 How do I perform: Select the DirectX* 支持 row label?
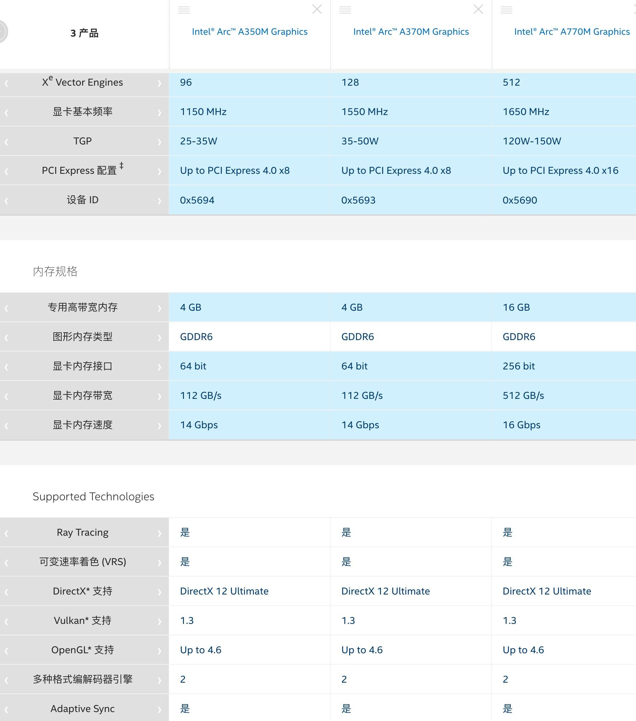coord(82,591)
